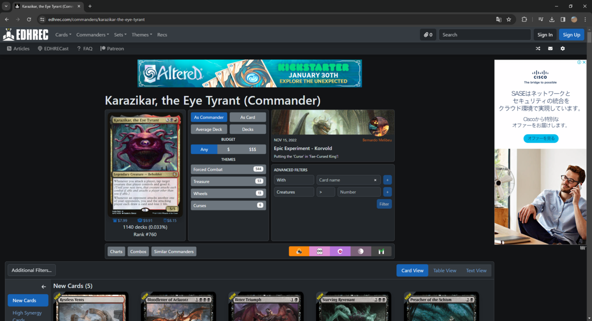The width and height of the screenshot is (592, 321).
Task: Open the Chrome three-dot menu
Action: coord(585,19)
